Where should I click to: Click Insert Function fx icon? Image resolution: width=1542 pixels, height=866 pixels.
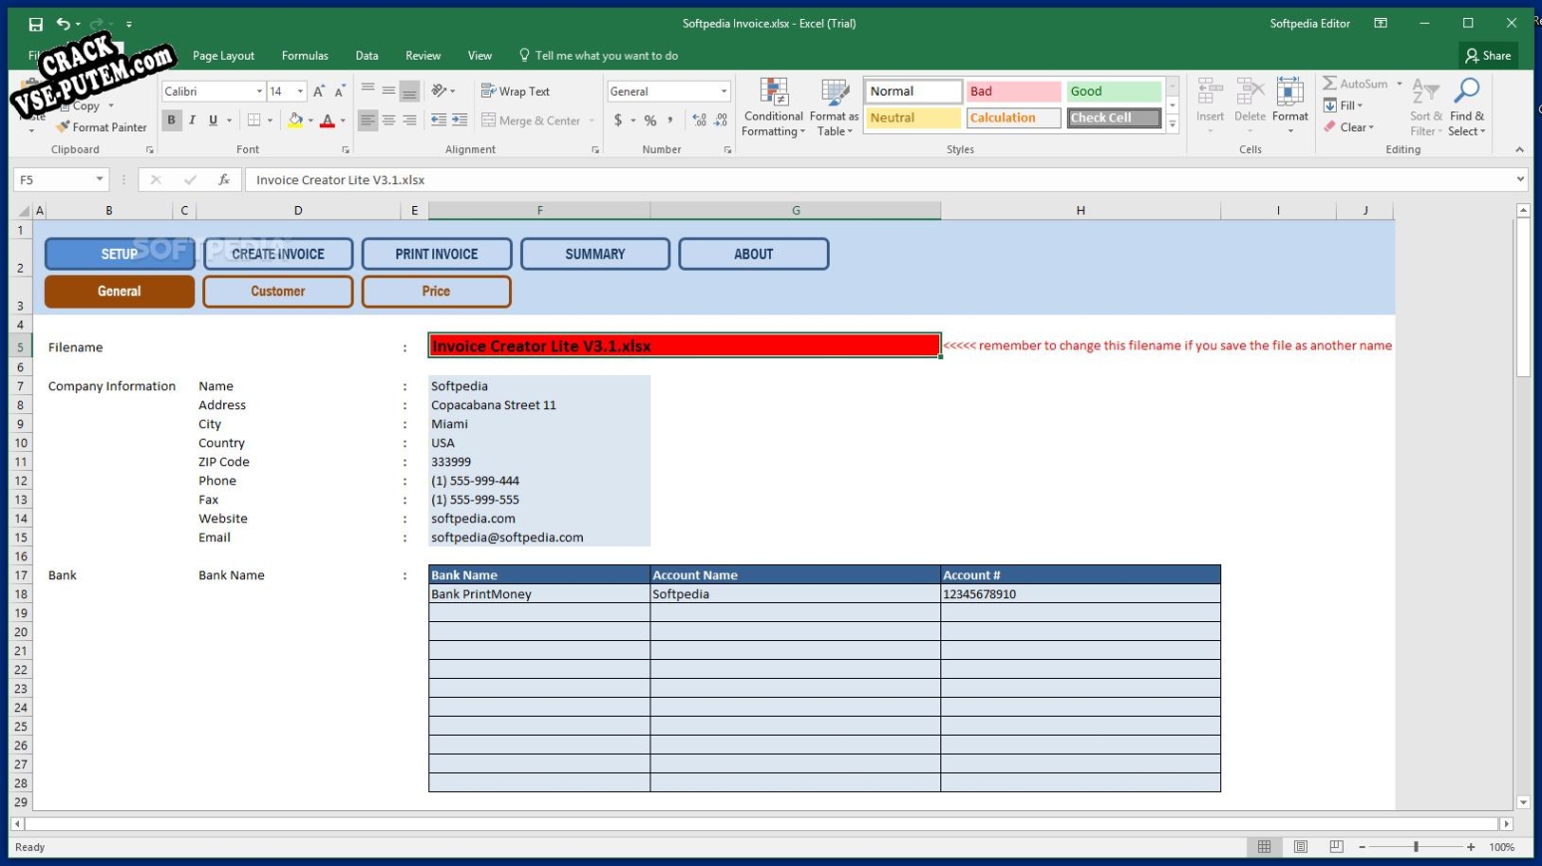coord(224,180)
